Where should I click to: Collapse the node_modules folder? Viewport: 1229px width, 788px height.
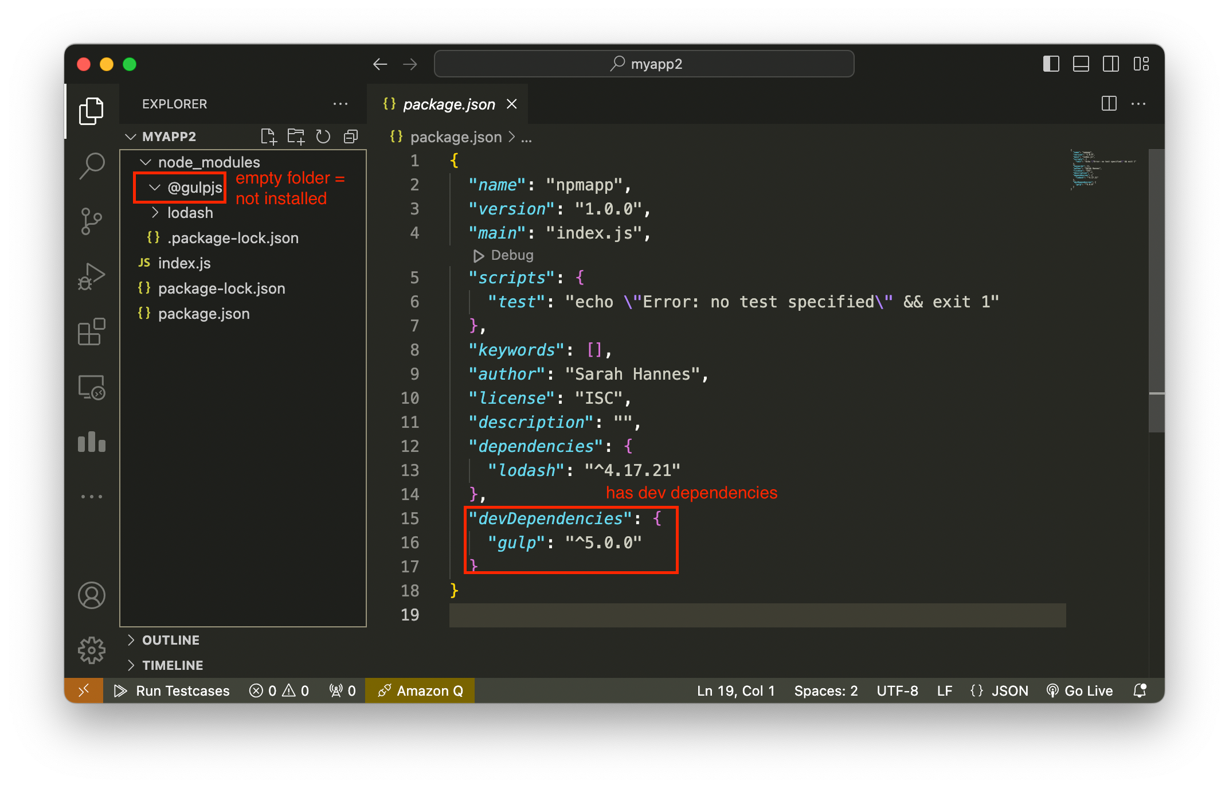[x=146, y=162]
